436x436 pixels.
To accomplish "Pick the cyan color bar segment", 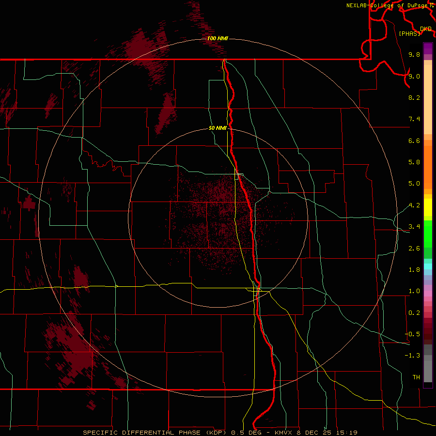I will pyautogui.click(x=428, y=266).
